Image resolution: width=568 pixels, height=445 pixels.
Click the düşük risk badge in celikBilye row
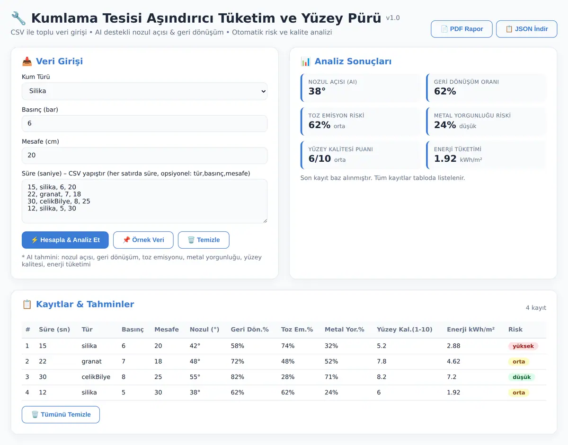pos(522,377)
